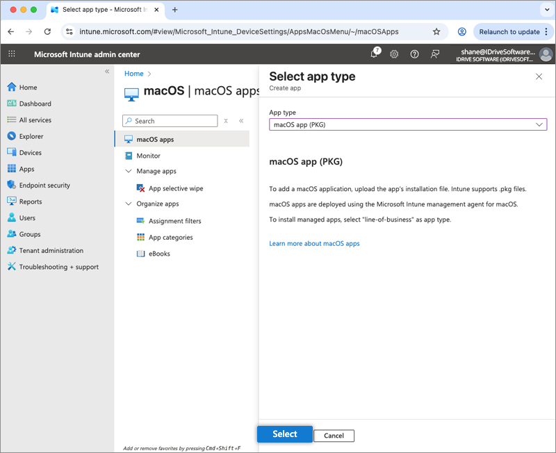
Task: Click Learn more about macOS apps
Action: [314, 244]
